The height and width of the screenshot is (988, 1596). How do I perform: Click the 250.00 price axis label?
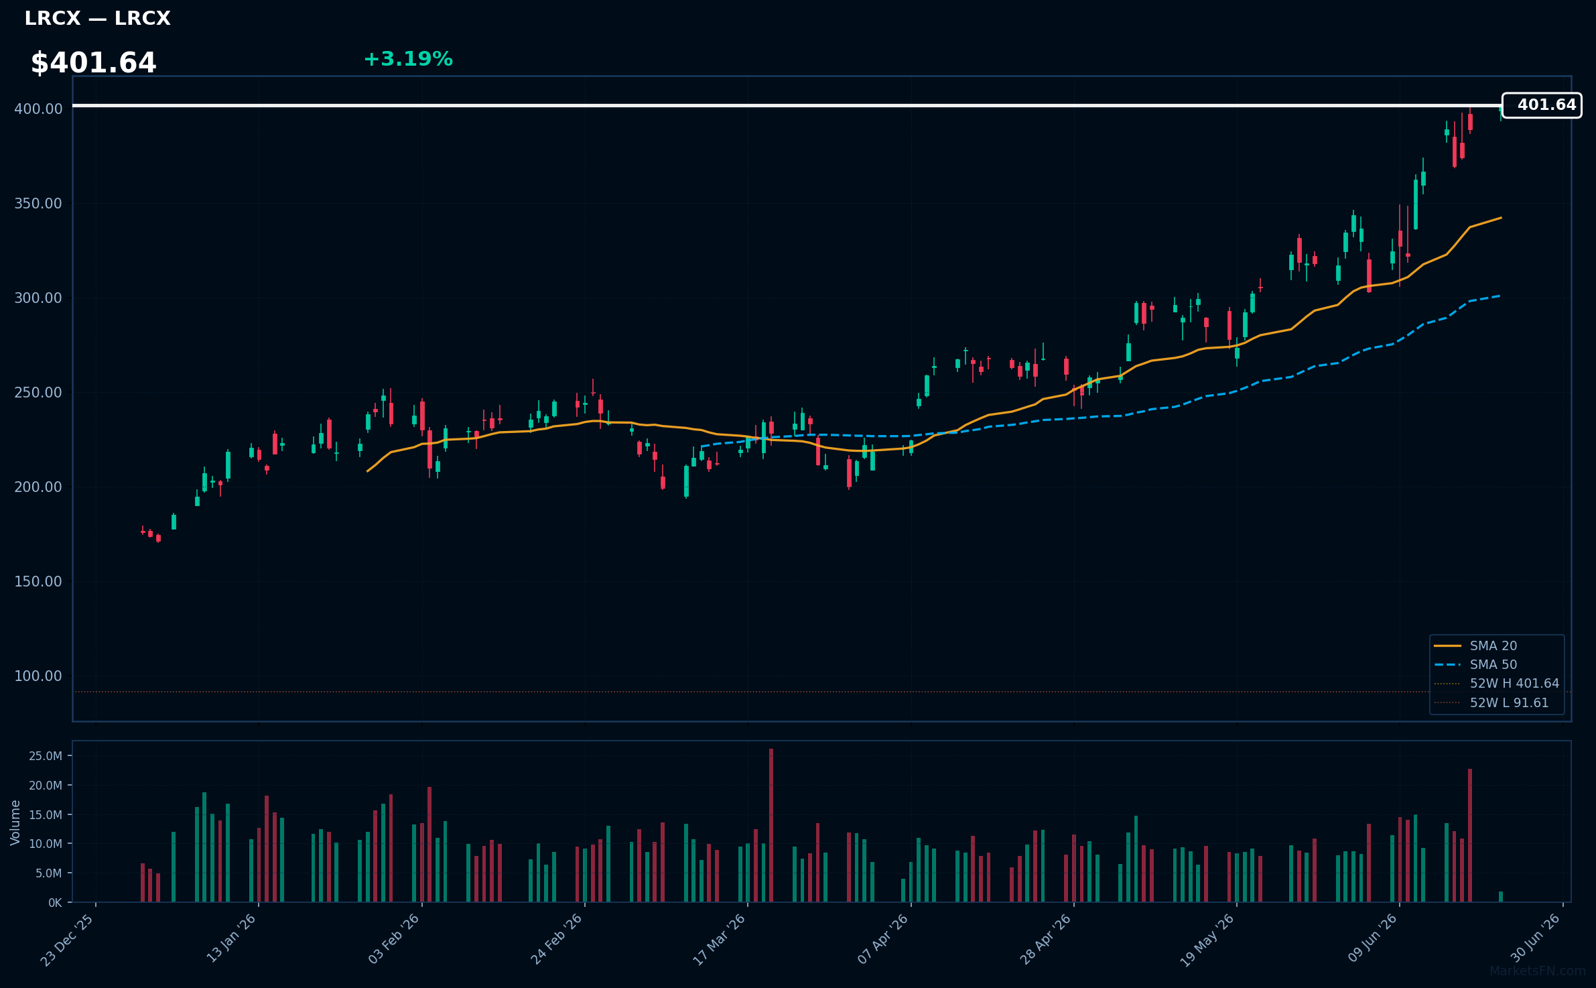(38, 392)
